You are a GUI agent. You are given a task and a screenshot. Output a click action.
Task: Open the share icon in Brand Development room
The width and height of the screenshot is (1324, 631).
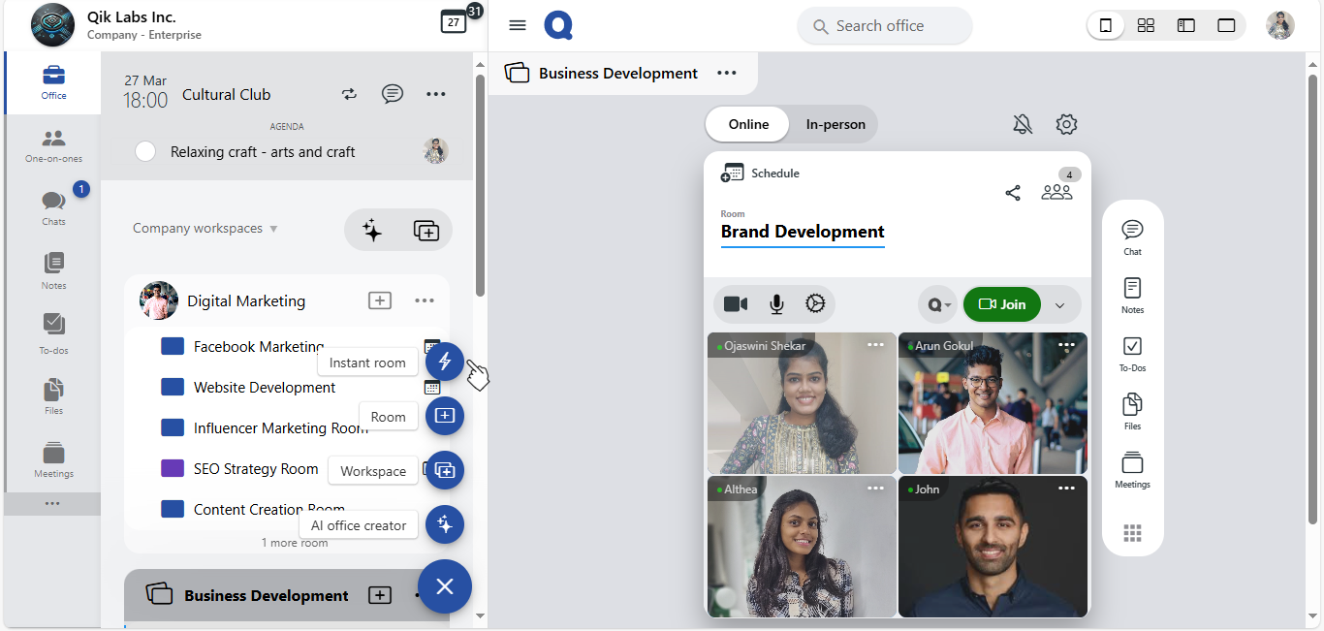[1013, 193]
